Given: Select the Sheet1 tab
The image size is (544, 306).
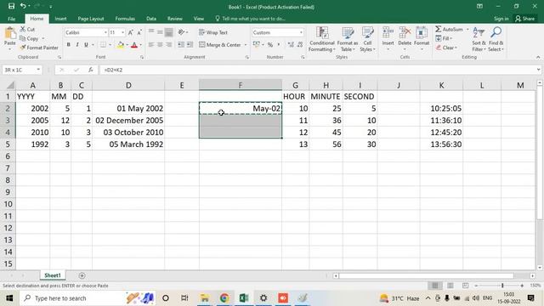Looking at the screenshot, I should click(x=53, y=275).
